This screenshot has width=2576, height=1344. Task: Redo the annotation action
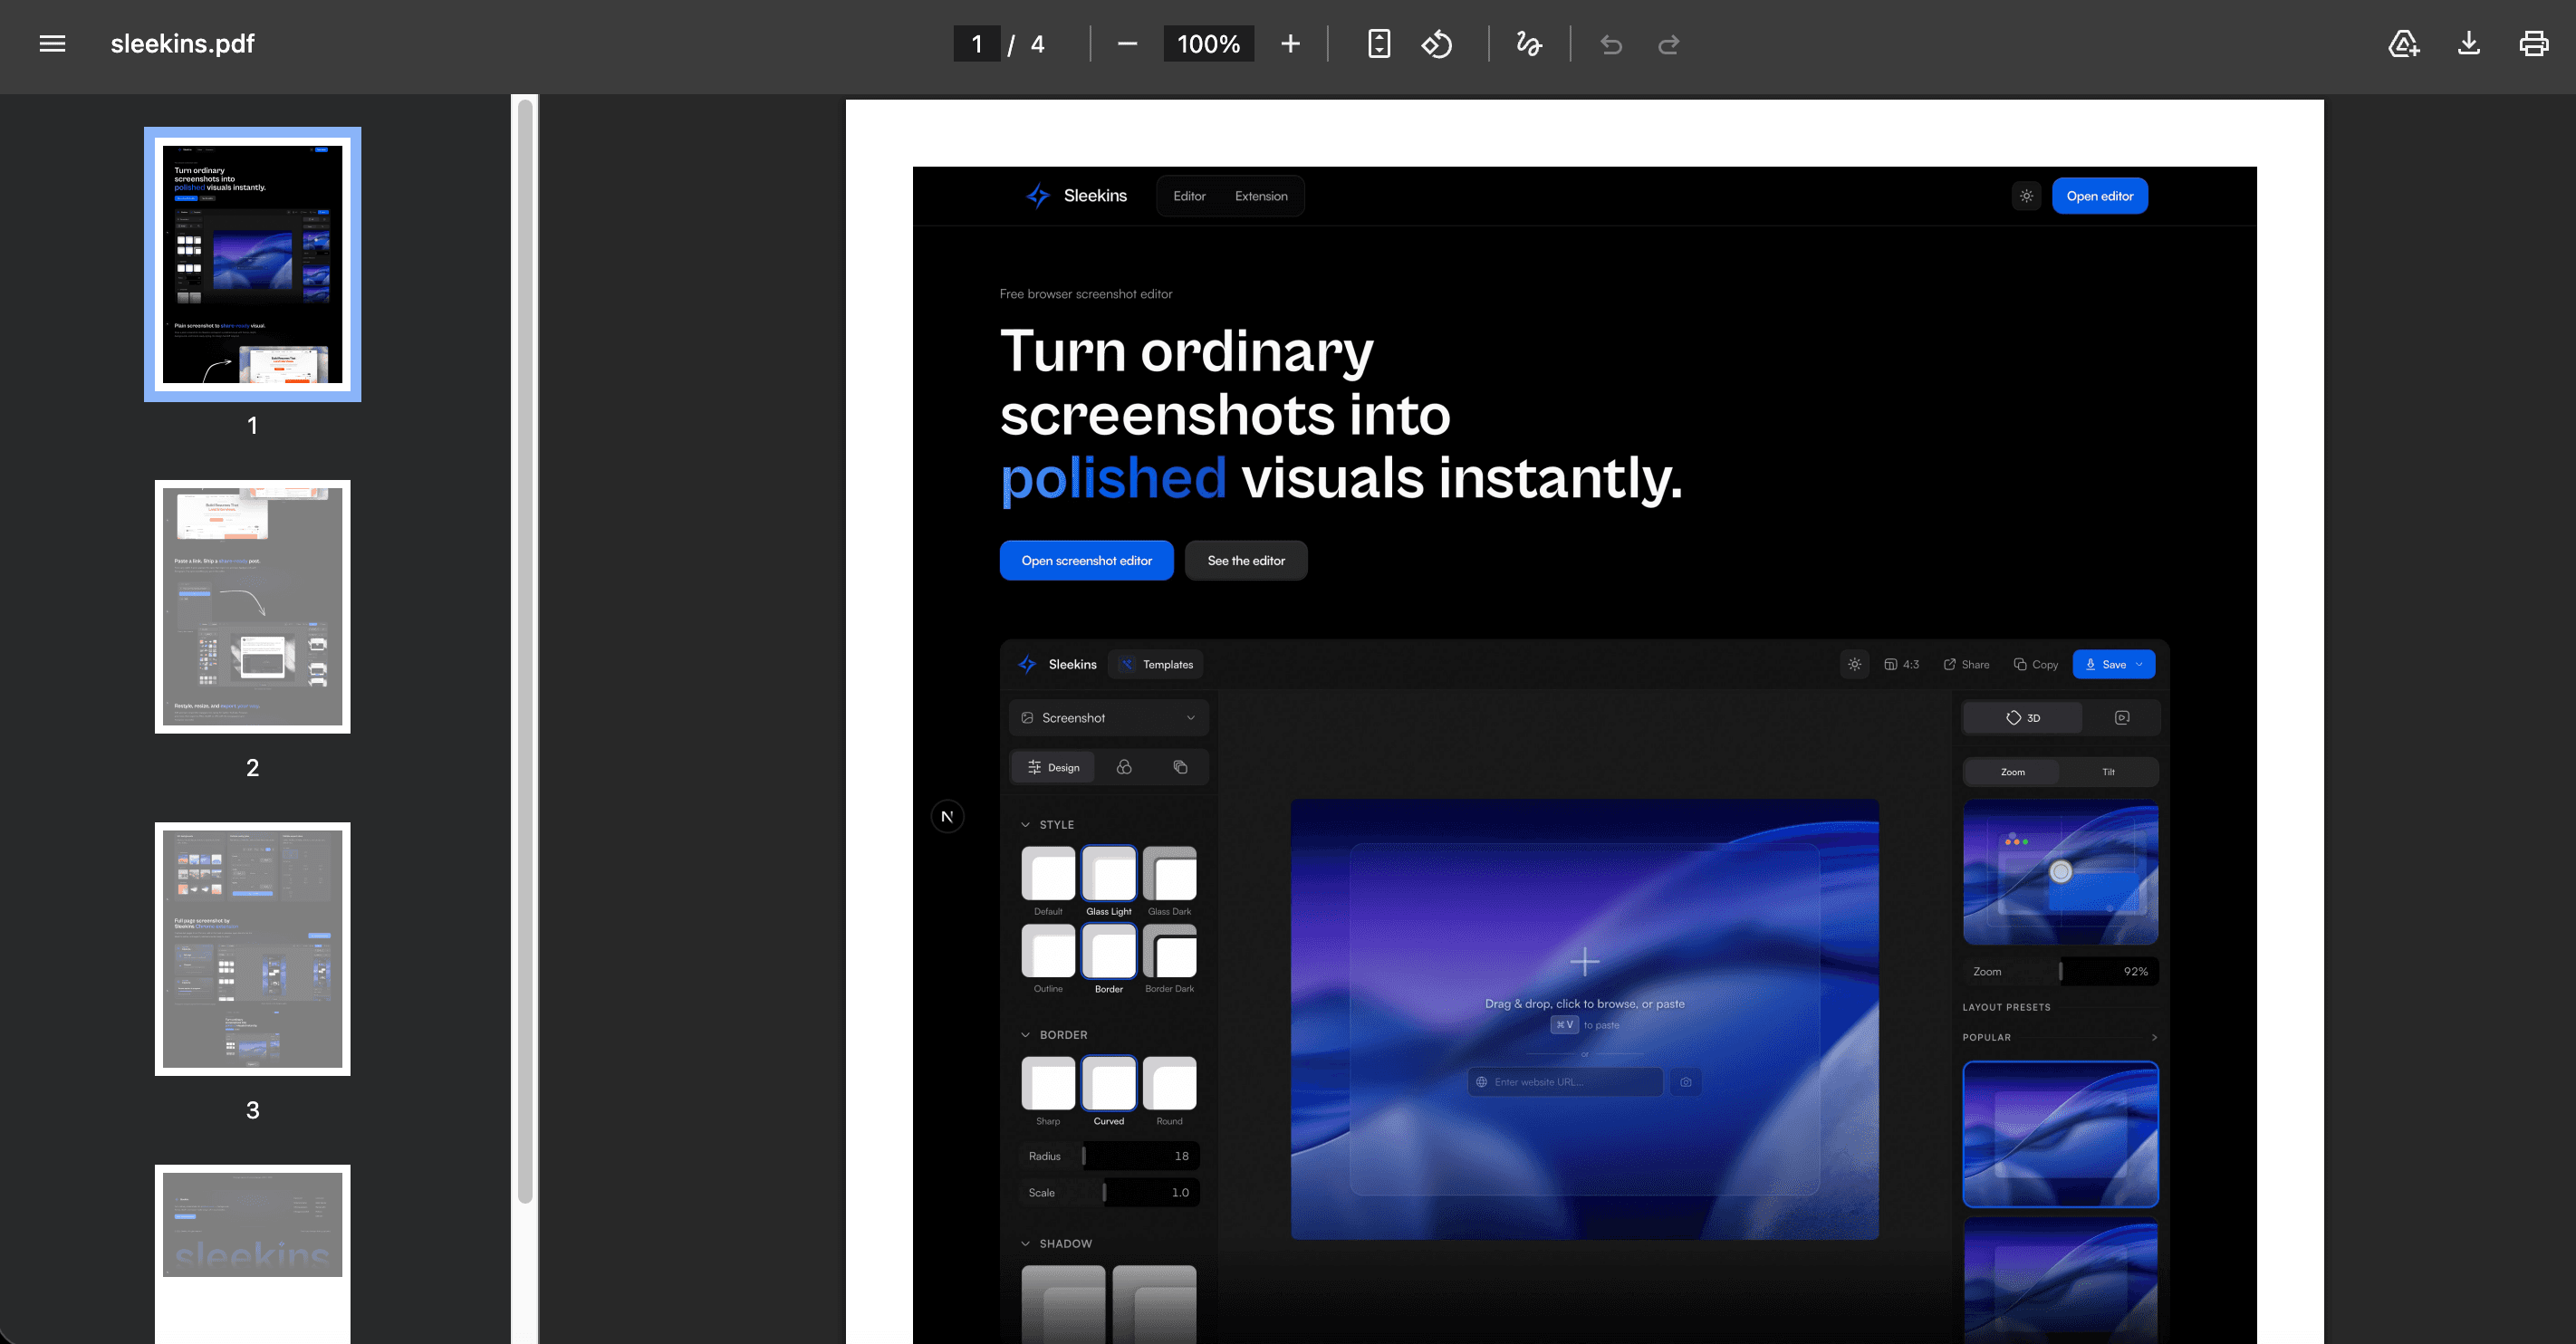pyautogui.click(x=1669, y=44)
